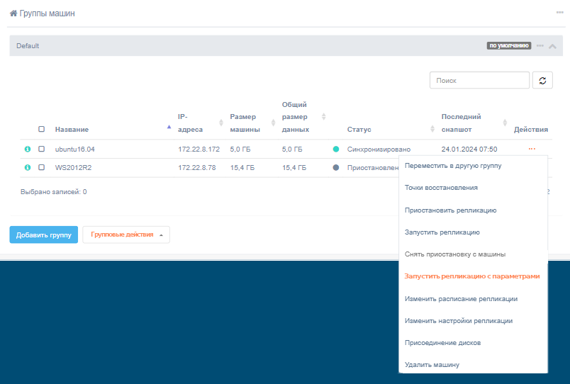570x384 pixels.
Task: Sort by Последний снапшот column
Action: (x=505, y=123)
